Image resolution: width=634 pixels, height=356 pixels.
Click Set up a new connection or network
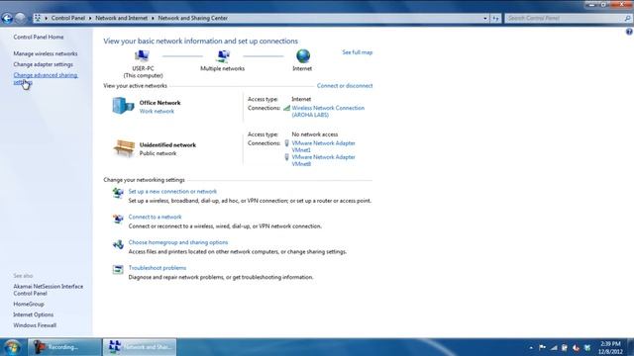coord(172,191)
